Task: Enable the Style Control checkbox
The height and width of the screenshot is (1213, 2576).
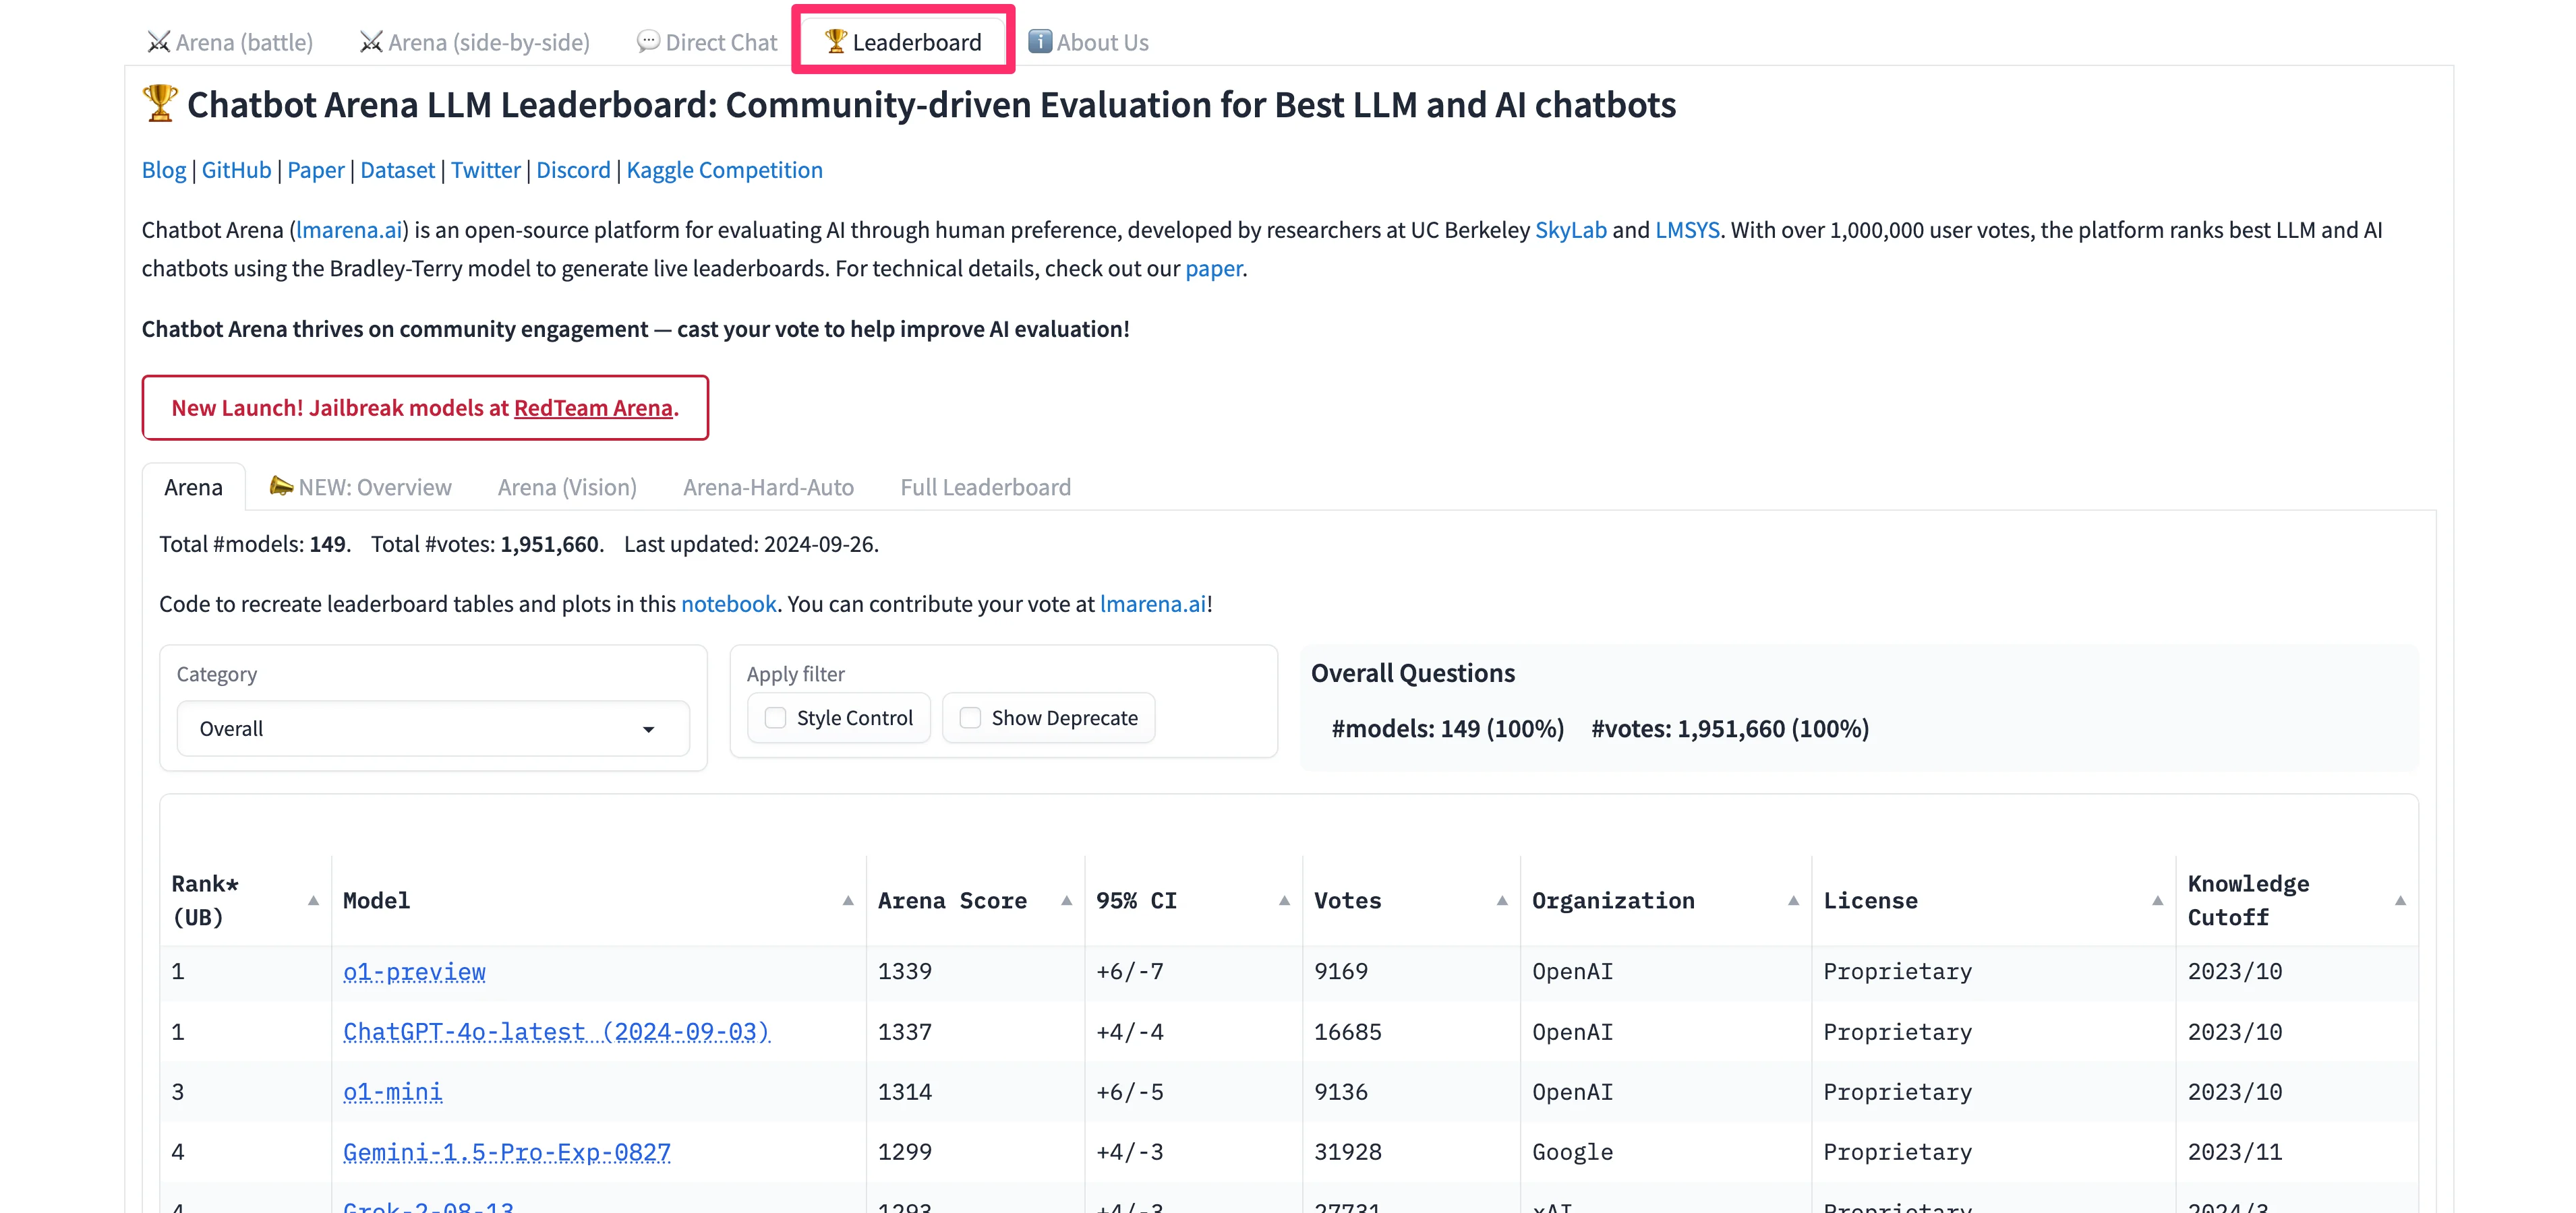Action: pyautogui.click(x=775, y=718)
